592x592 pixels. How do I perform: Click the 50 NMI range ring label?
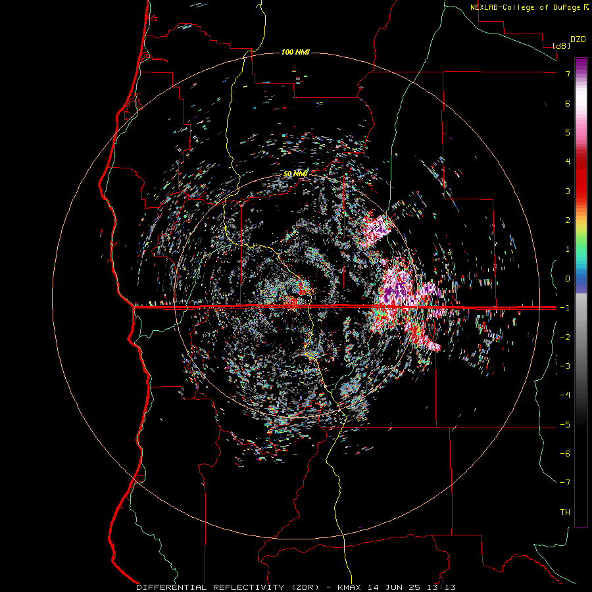[x=295, y=174]
